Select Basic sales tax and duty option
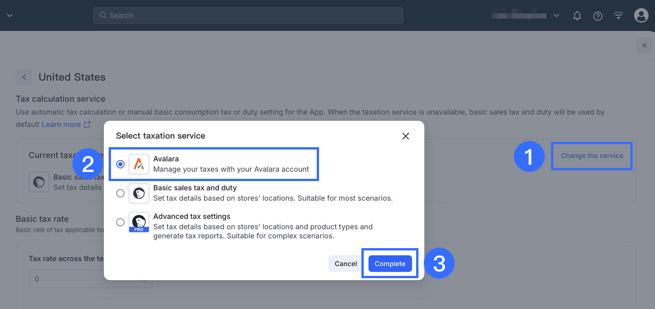 click(x=120, y=193)
